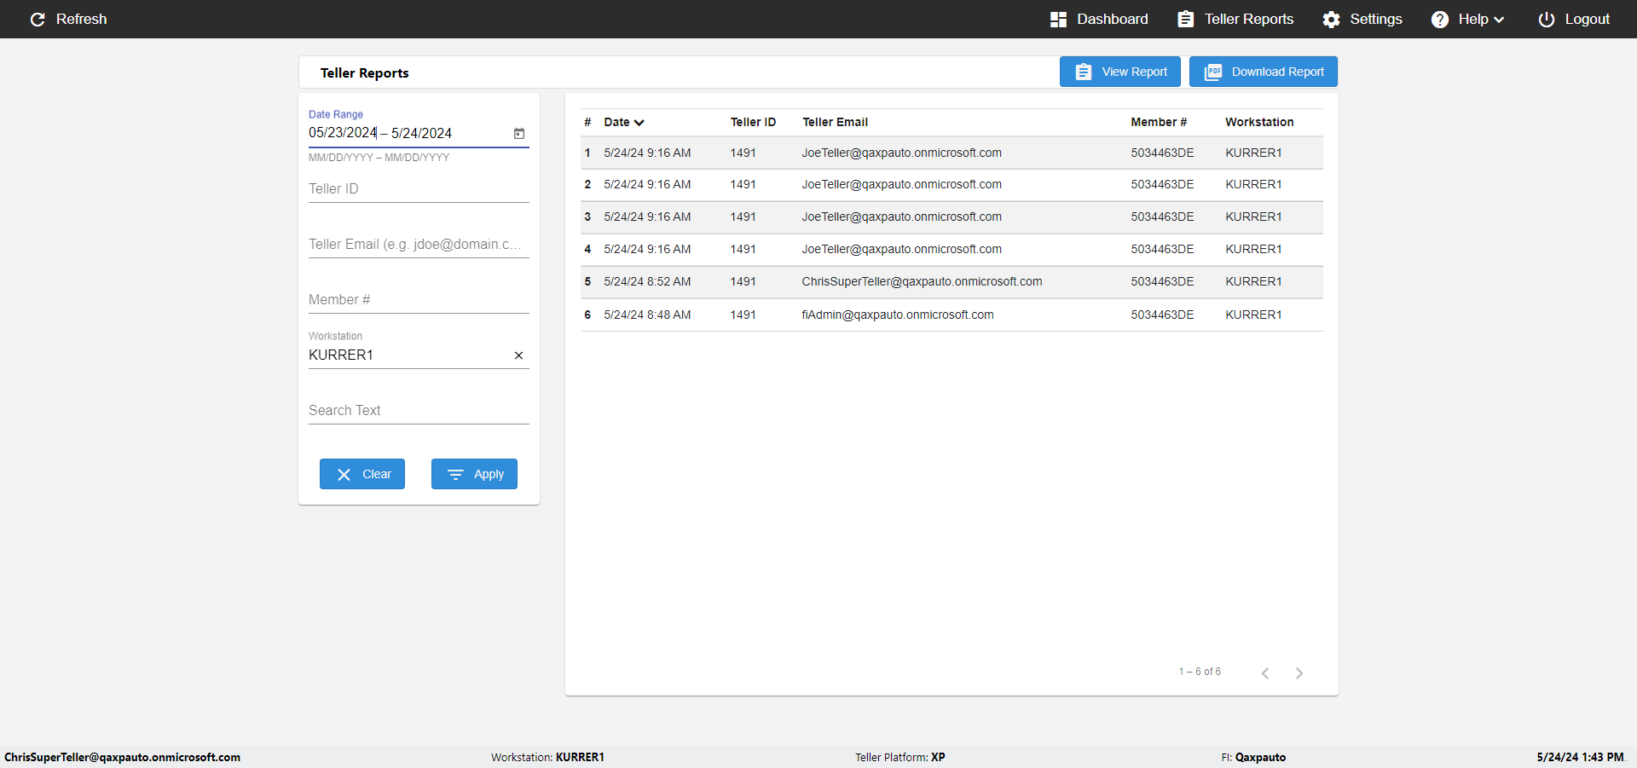Click the Refresh icon in top bar
This screenshot has width=1637, height=768.
click(38, 19)
